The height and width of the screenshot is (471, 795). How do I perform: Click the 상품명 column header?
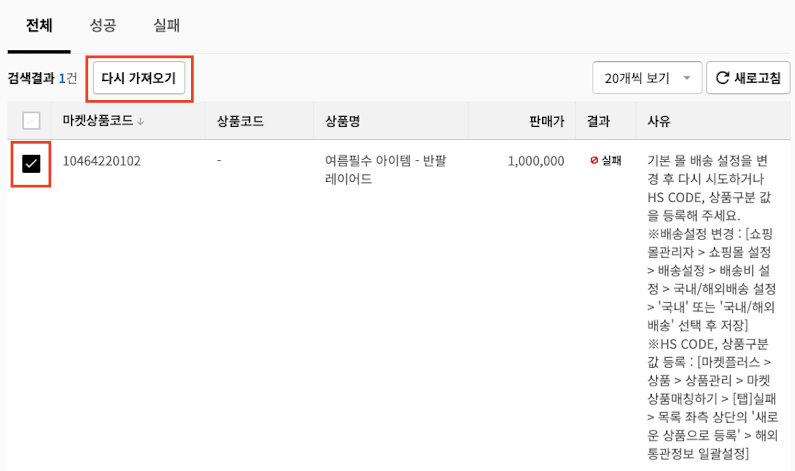click(x=343, y=121)
